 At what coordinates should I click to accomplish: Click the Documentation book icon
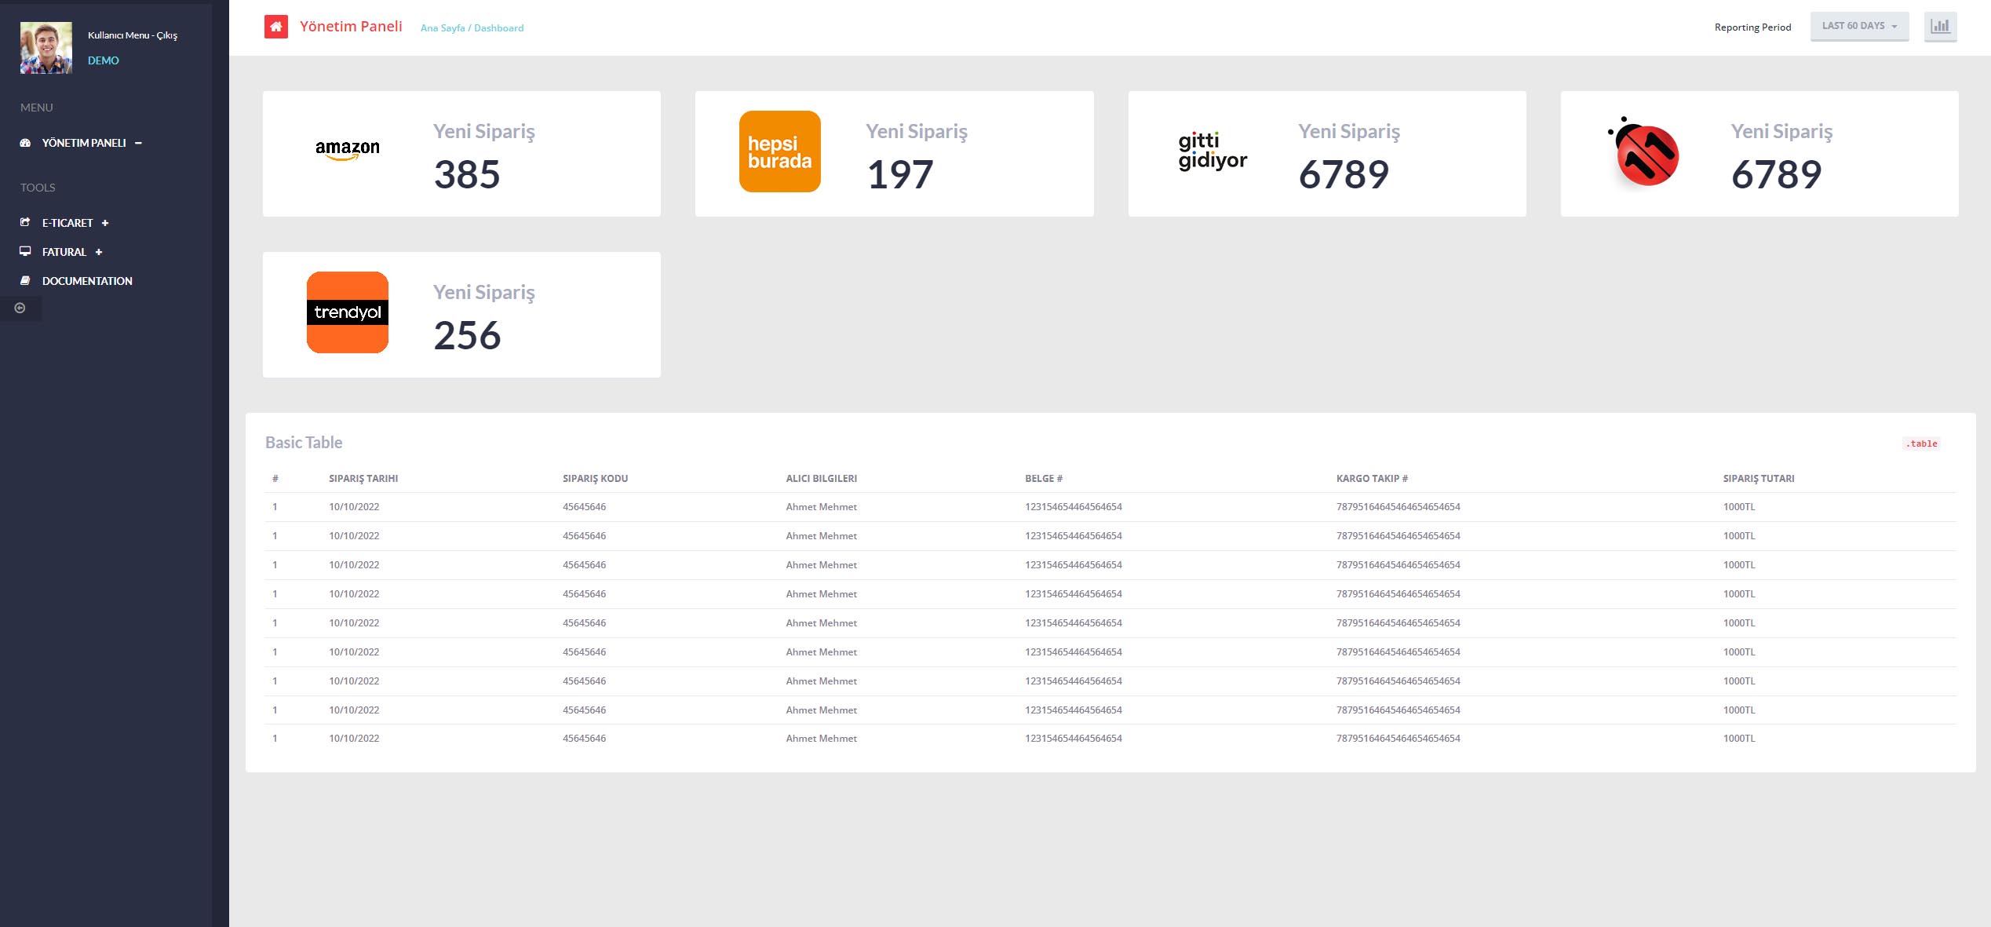click(25, 280)
